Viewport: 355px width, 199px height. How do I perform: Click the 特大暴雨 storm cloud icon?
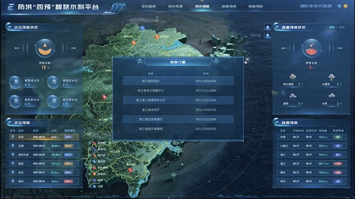coord(293,78)
